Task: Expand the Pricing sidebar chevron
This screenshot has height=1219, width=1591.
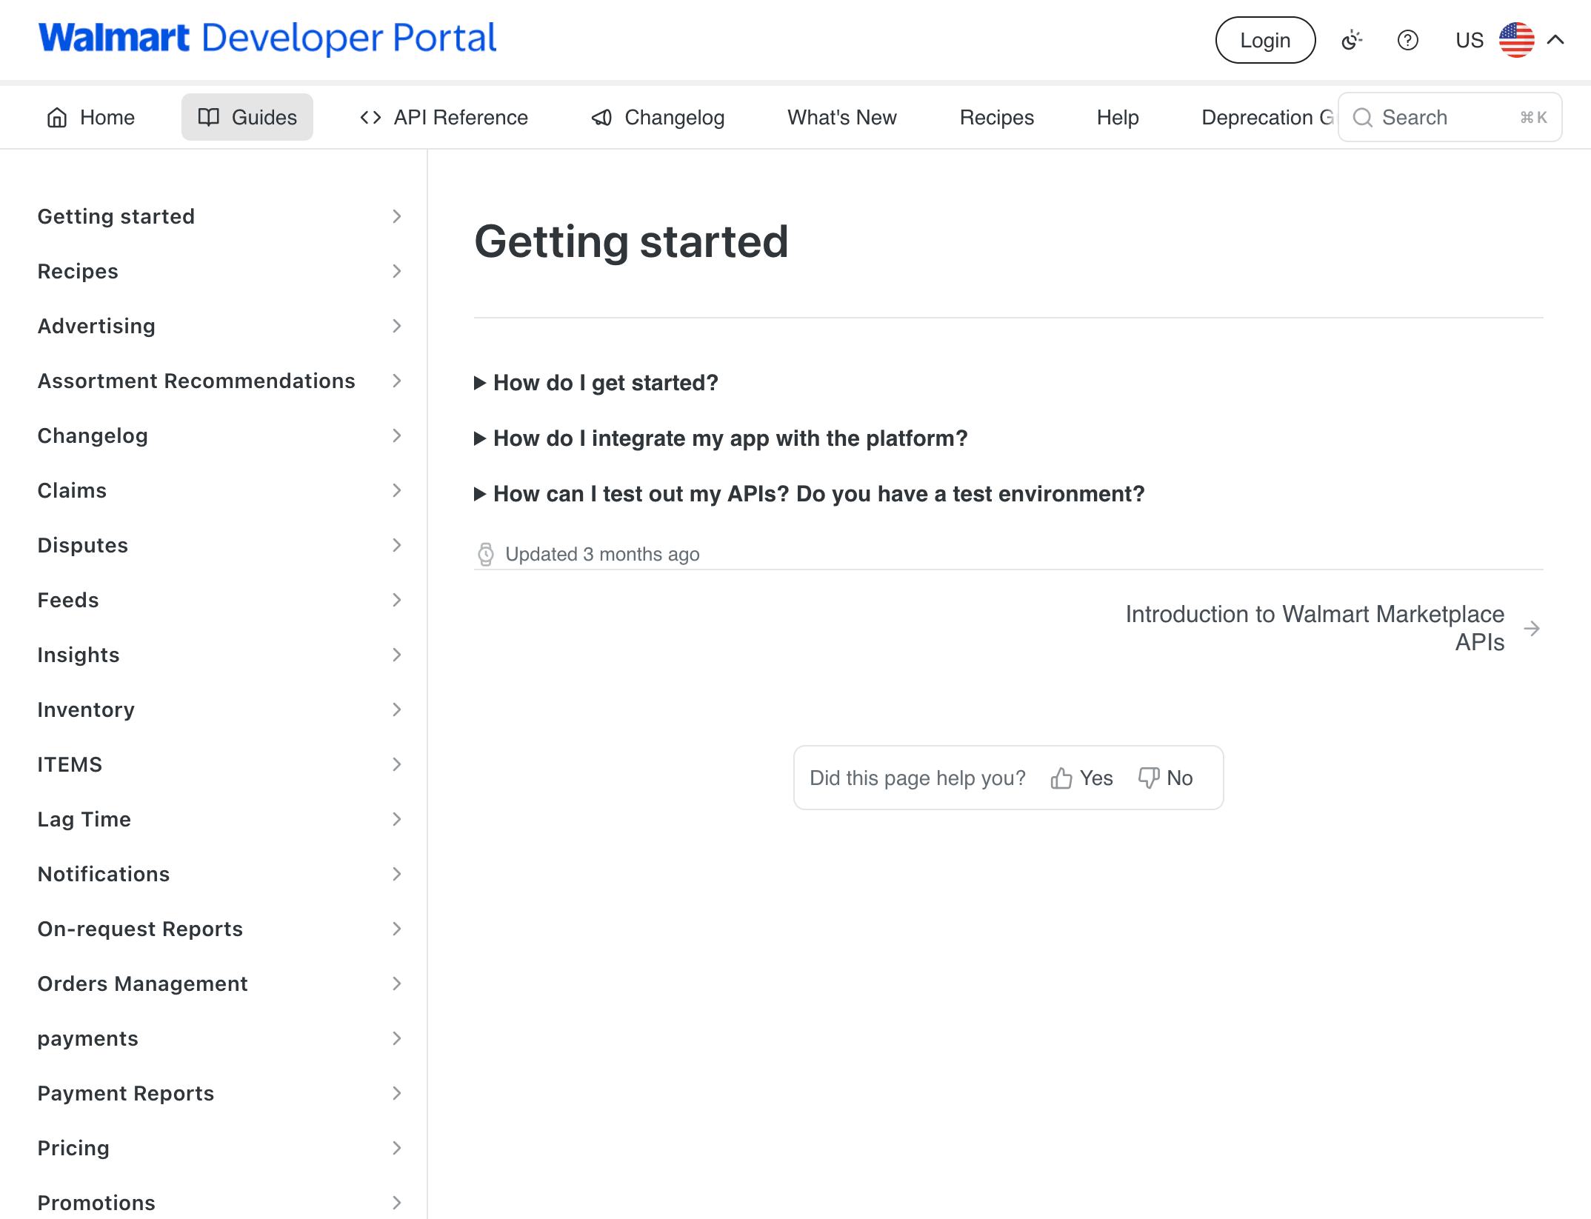Action: click(397, 1148)
